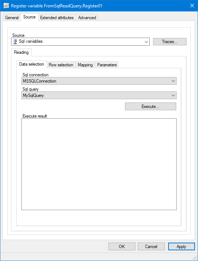Click the Apply button
This screenshot has width=198, height=261.
coord(181,246)
